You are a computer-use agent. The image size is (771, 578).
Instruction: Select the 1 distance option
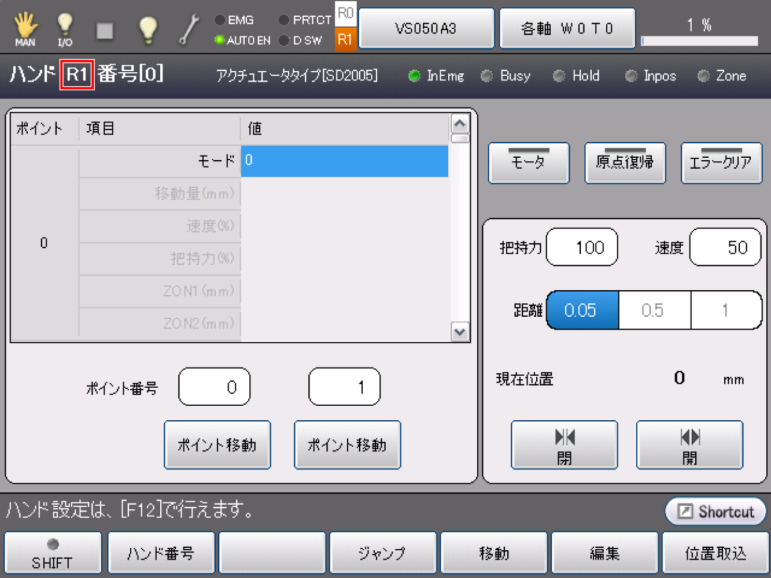725,310
